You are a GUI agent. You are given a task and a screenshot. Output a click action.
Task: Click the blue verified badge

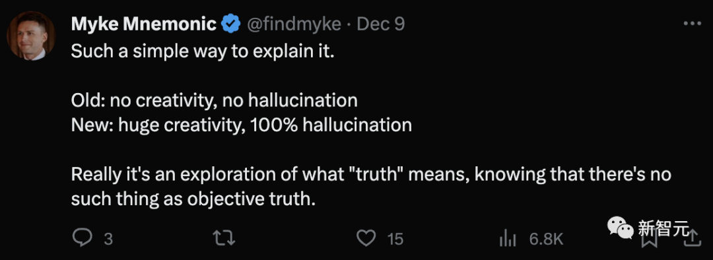[231, 24]
